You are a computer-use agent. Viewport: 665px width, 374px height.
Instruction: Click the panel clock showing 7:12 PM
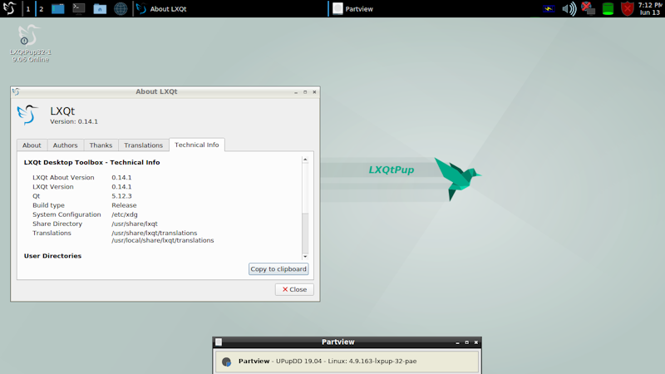coord(650,9)
